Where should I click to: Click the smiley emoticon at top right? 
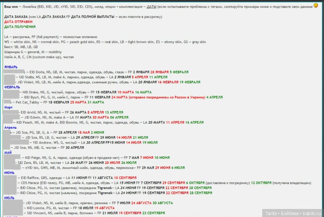point(316,6)
